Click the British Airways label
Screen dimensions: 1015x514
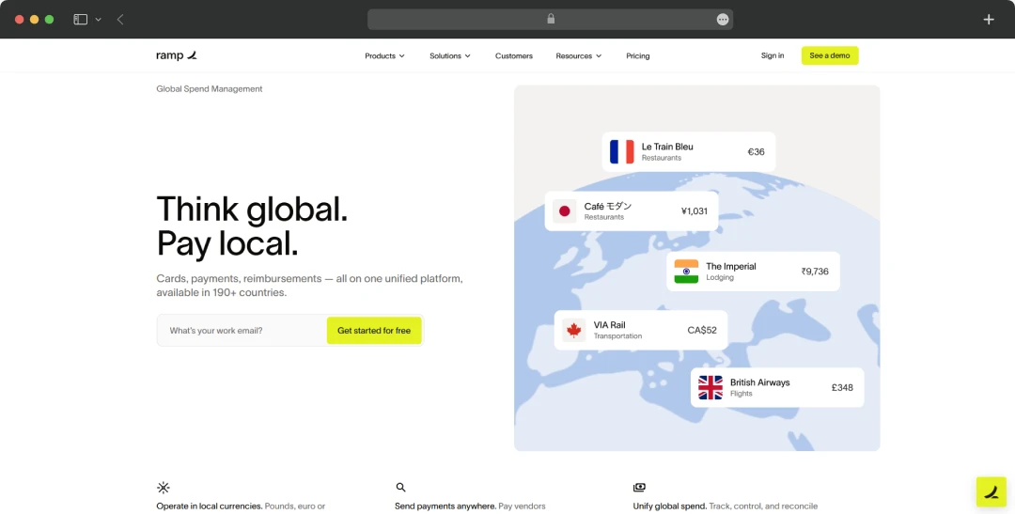[x=760, y=382]
